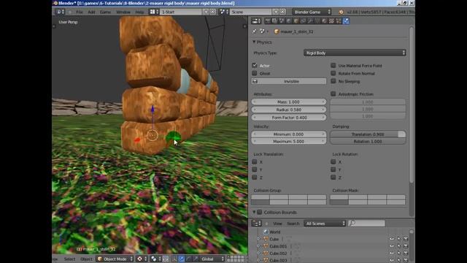Delete the 1-Start screen layout

click(x=213, y=12)
